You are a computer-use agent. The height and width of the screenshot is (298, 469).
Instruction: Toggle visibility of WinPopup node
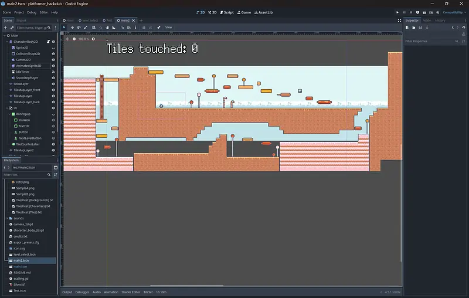[x=53, y=114]
